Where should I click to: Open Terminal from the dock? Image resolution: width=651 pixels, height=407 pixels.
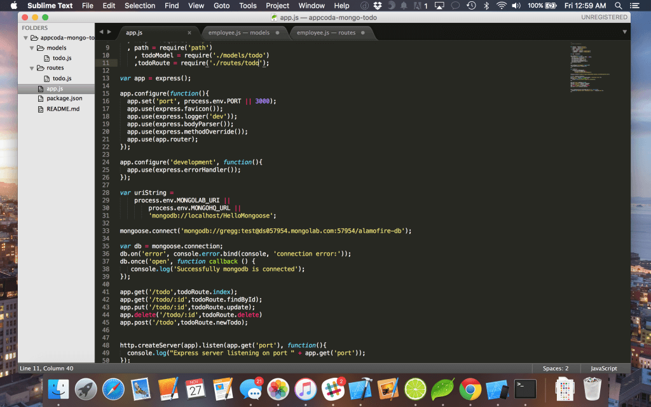point(524,390)
